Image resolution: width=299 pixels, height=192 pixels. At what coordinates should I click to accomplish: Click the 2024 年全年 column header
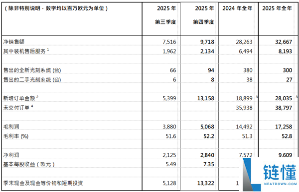coord(237,8)
